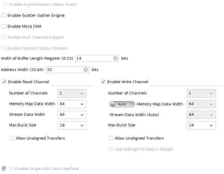Open Write Channel Max Burst Size dropdown

(201, 125)
